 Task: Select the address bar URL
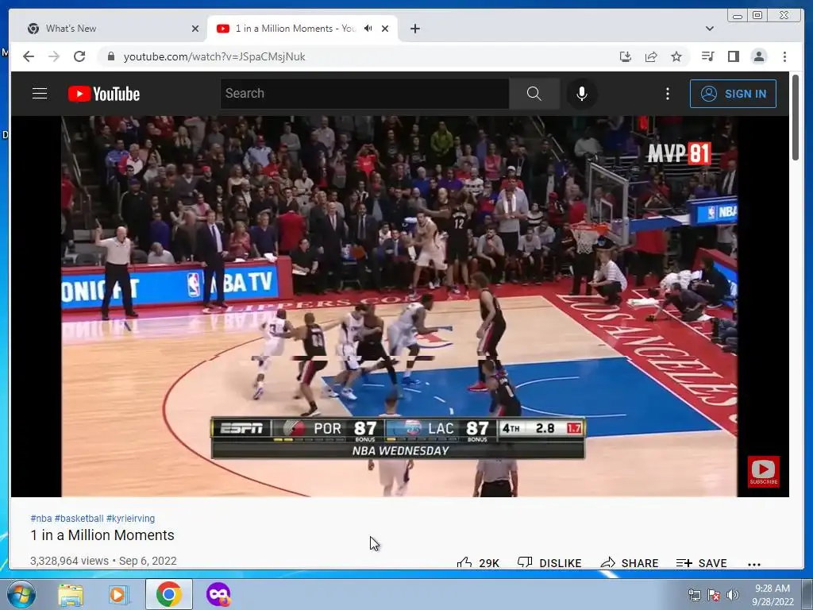[x=214, y=56]
